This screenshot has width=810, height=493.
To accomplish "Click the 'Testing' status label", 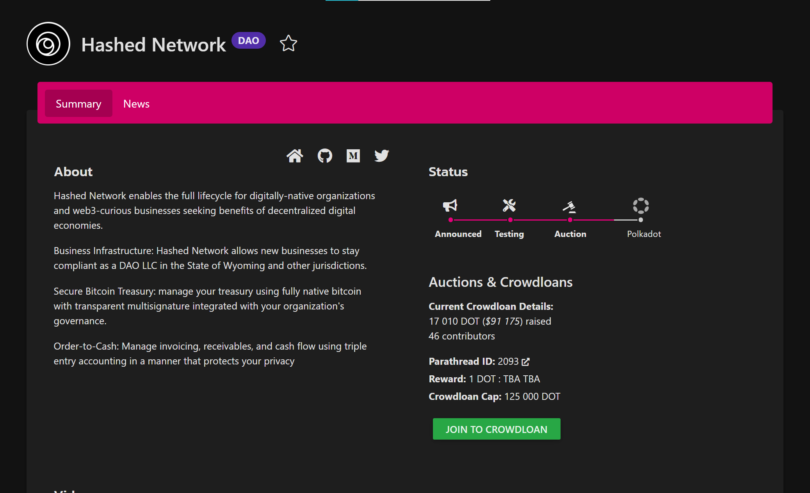I will (x=509, y=234).
